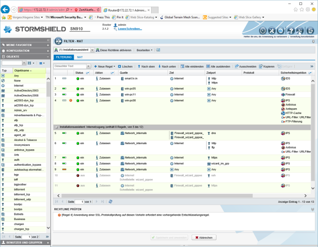Open the dashboard gauge icon in header
318x247 pixels.
263,30
